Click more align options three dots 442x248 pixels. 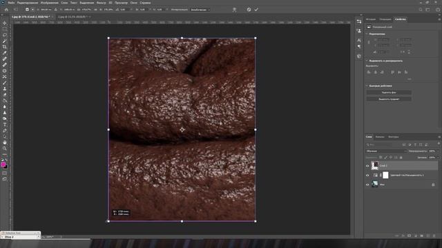(x=409, y=79)
